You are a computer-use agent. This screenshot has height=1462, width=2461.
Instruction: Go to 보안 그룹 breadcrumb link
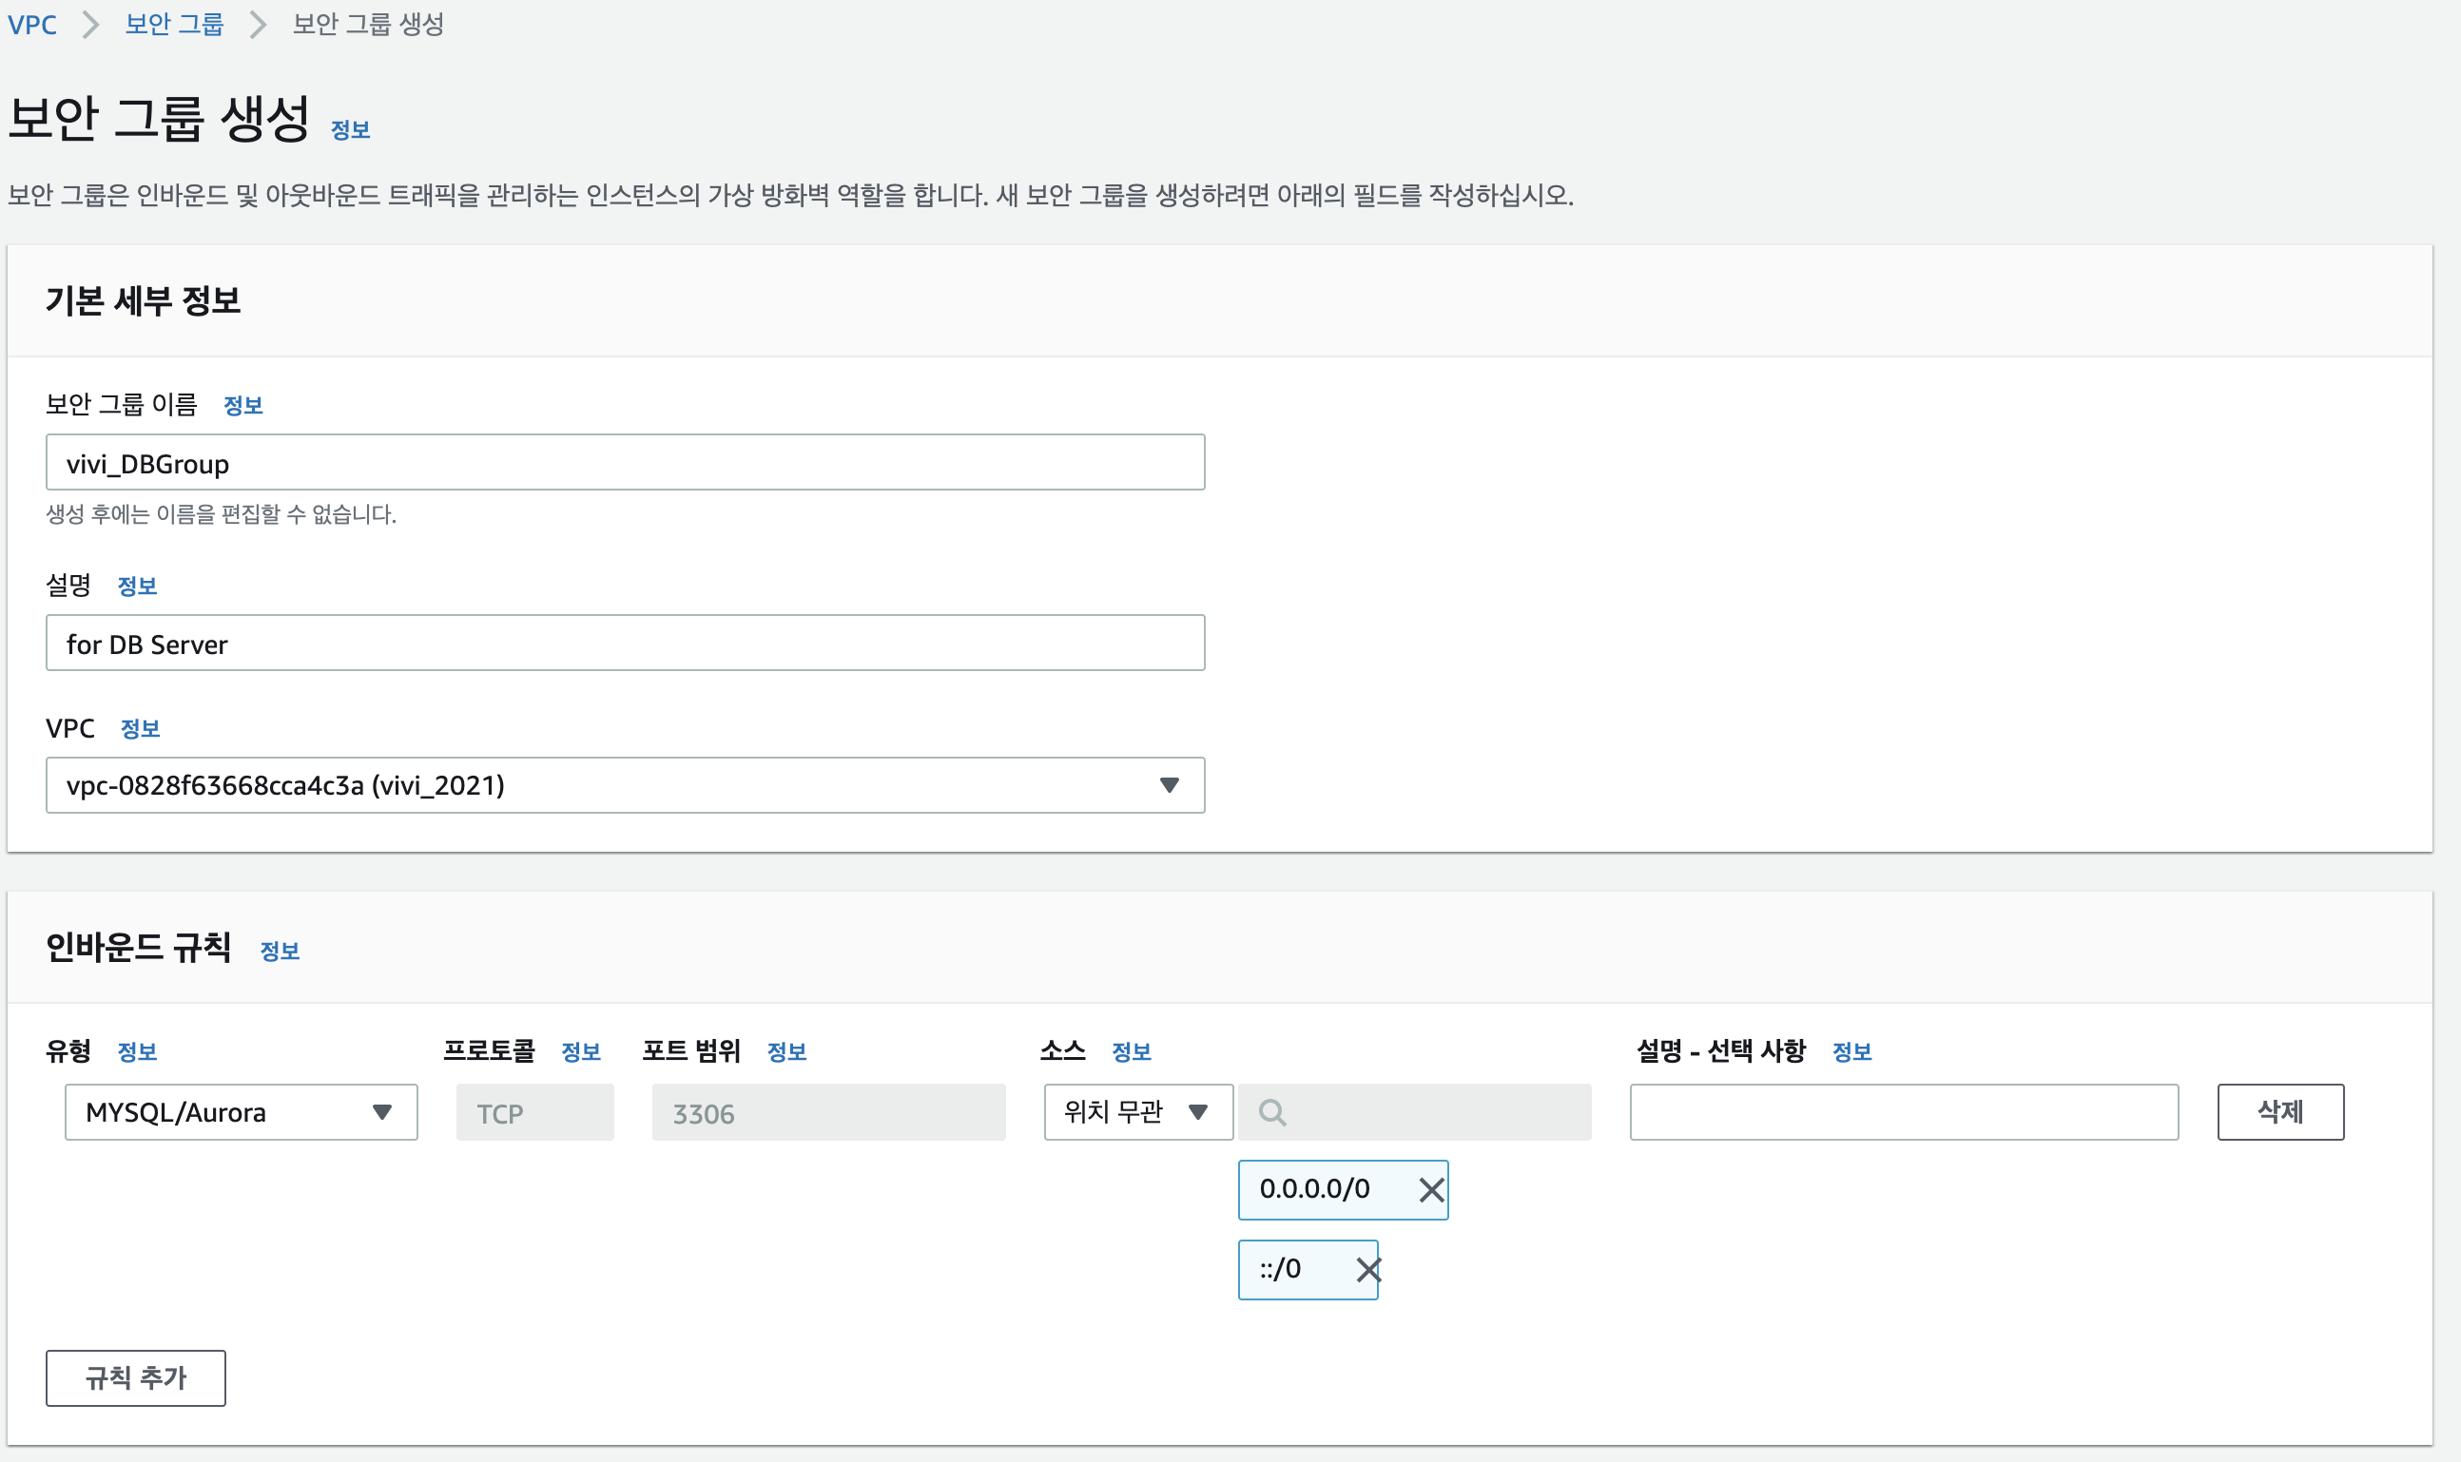tap(174, 25)
